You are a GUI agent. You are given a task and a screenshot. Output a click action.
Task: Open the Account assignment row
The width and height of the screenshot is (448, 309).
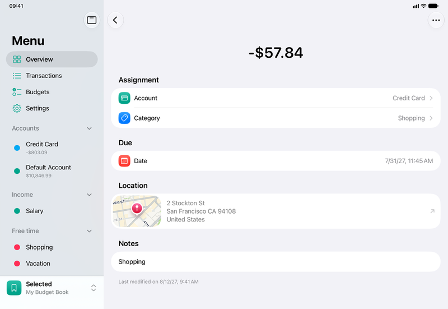point(276,98)
